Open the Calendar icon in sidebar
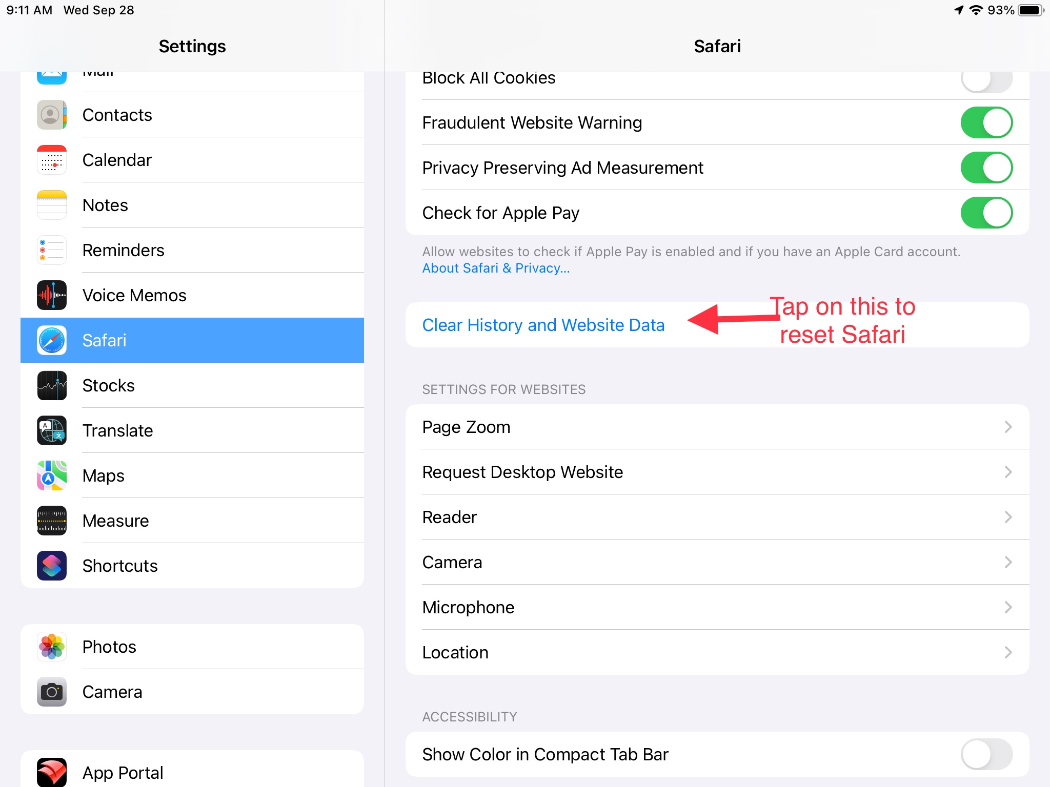This screenshot has width=1050, height=787. tap(52, 160)
